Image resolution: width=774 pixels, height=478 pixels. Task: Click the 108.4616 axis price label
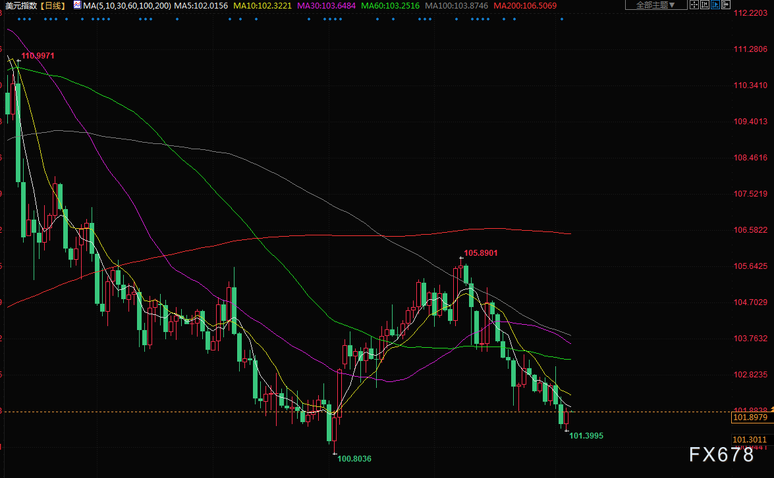(751, 158)
